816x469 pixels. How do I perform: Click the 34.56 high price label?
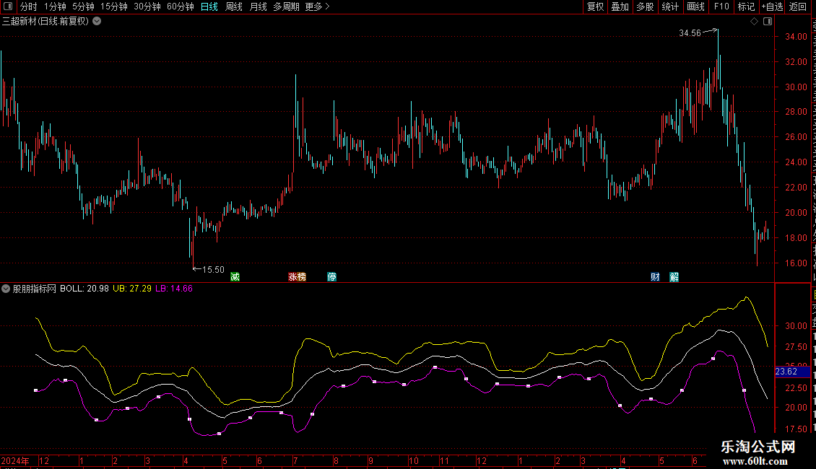click(x=690, y=33)
